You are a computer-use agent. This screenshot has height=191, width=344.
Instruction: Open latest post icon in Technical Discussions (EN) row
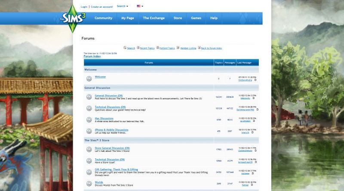point(257,110)
